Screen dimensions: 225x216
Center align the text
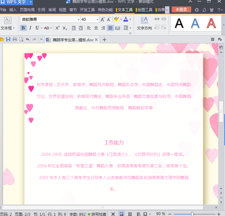pos(96,28)
